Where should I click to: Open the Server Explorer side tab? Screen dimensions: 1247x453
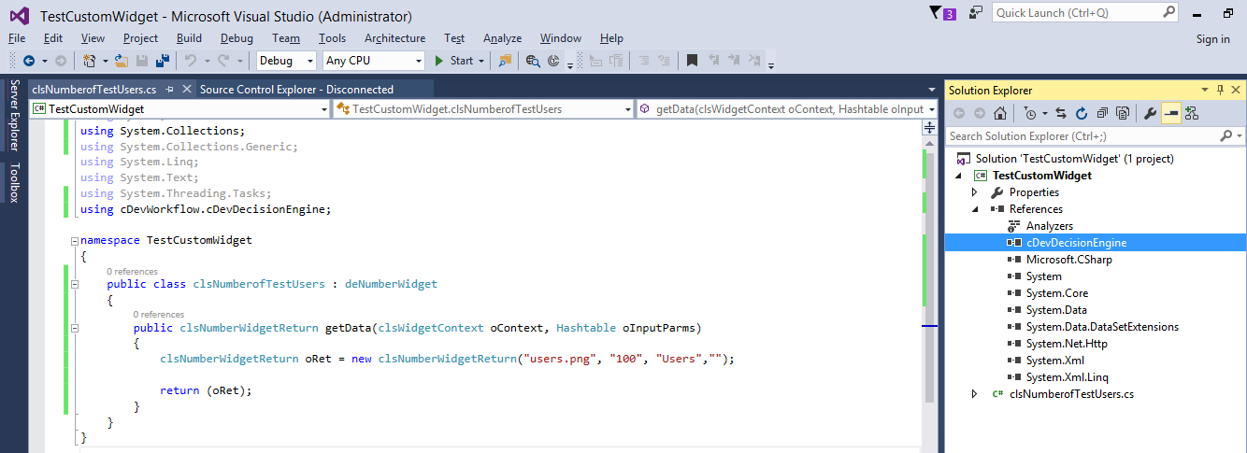(14, 114)
